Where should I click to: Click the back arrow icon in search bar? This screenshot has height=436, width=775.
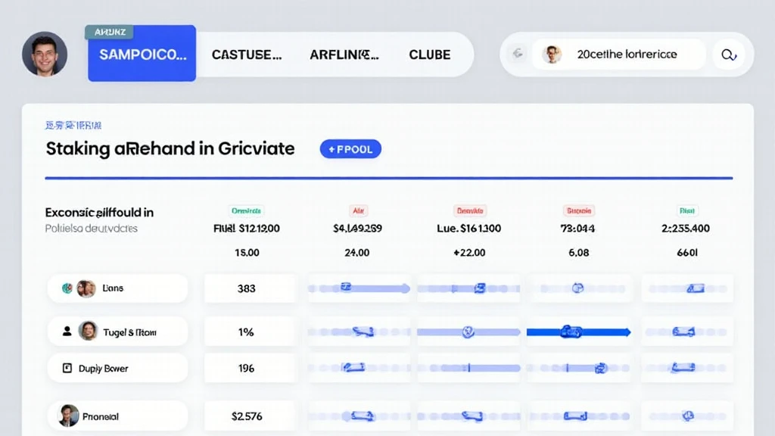pos(518,54)
